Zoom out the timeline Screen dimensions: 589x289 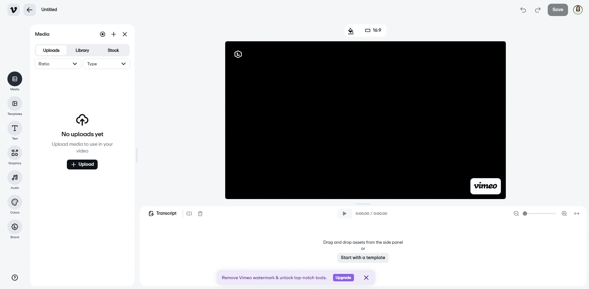coord(516,214)
